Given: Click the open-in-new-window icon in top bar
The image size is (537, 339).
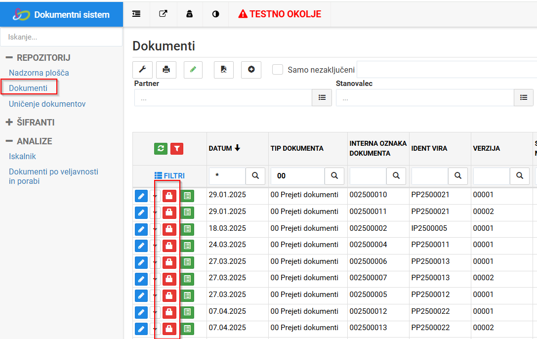Looking at the screenshot, I should (x=164, y=14).
